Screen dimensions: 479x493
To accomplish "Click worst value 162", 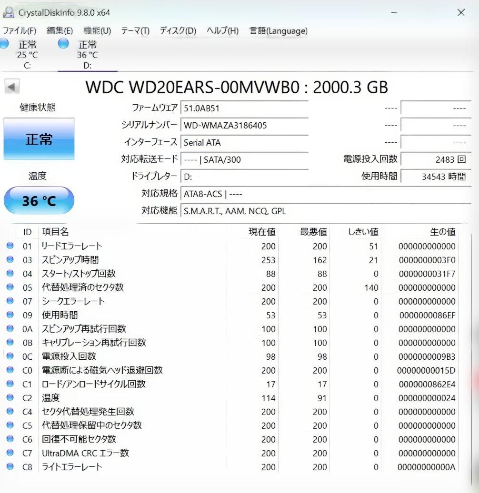I will coord(320,260).
